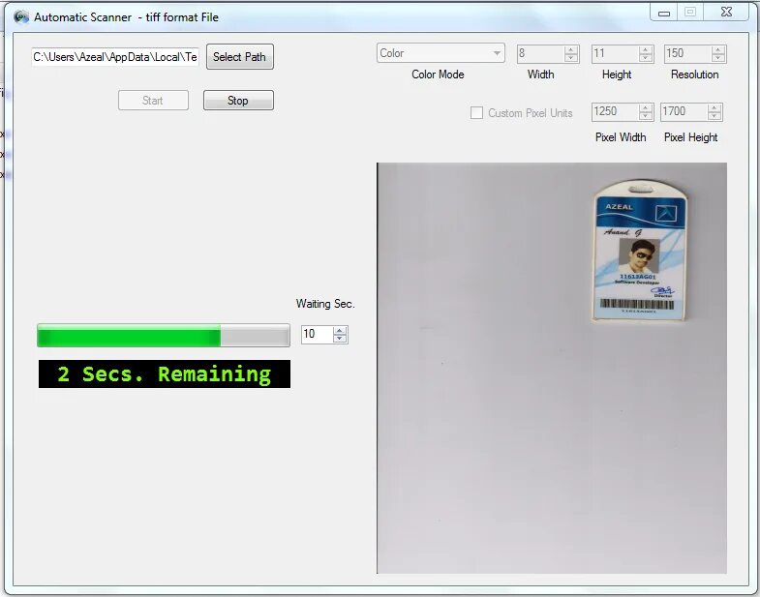
Task: Click the 'Color Mode' label
Action: (x=438, y=75)
